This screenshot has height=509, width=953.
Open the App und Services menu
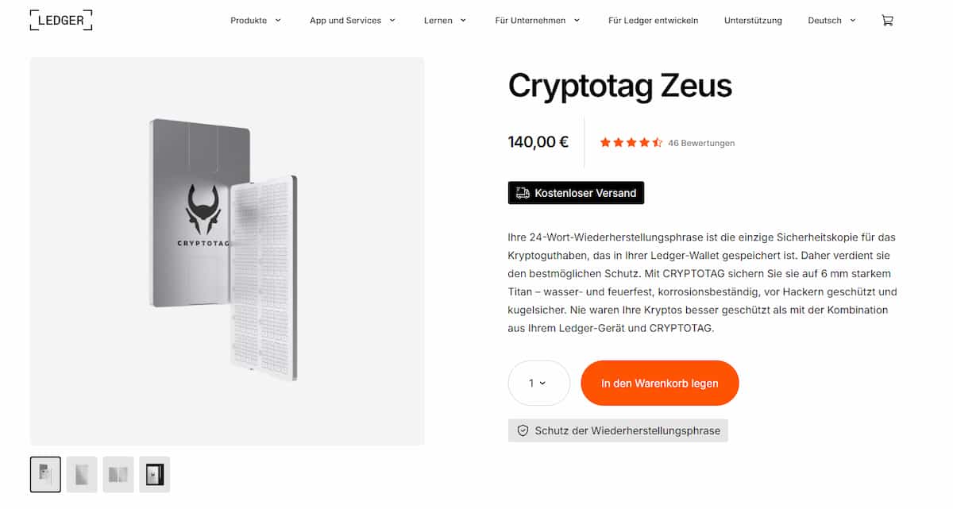pyautogui.click(x=353, y=21)
